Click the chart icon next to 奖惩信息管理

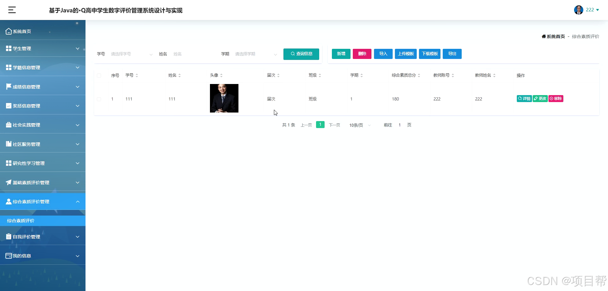click(9, 106)
